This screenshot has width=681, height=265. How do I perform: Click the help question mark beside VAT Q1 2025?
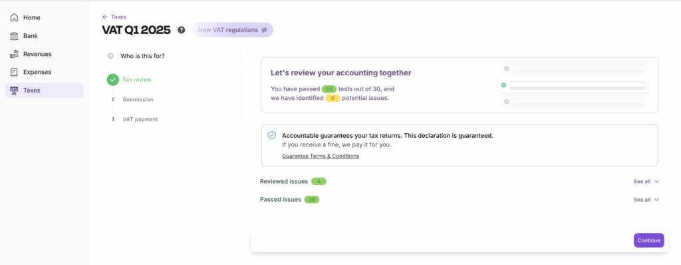[181, 30]
